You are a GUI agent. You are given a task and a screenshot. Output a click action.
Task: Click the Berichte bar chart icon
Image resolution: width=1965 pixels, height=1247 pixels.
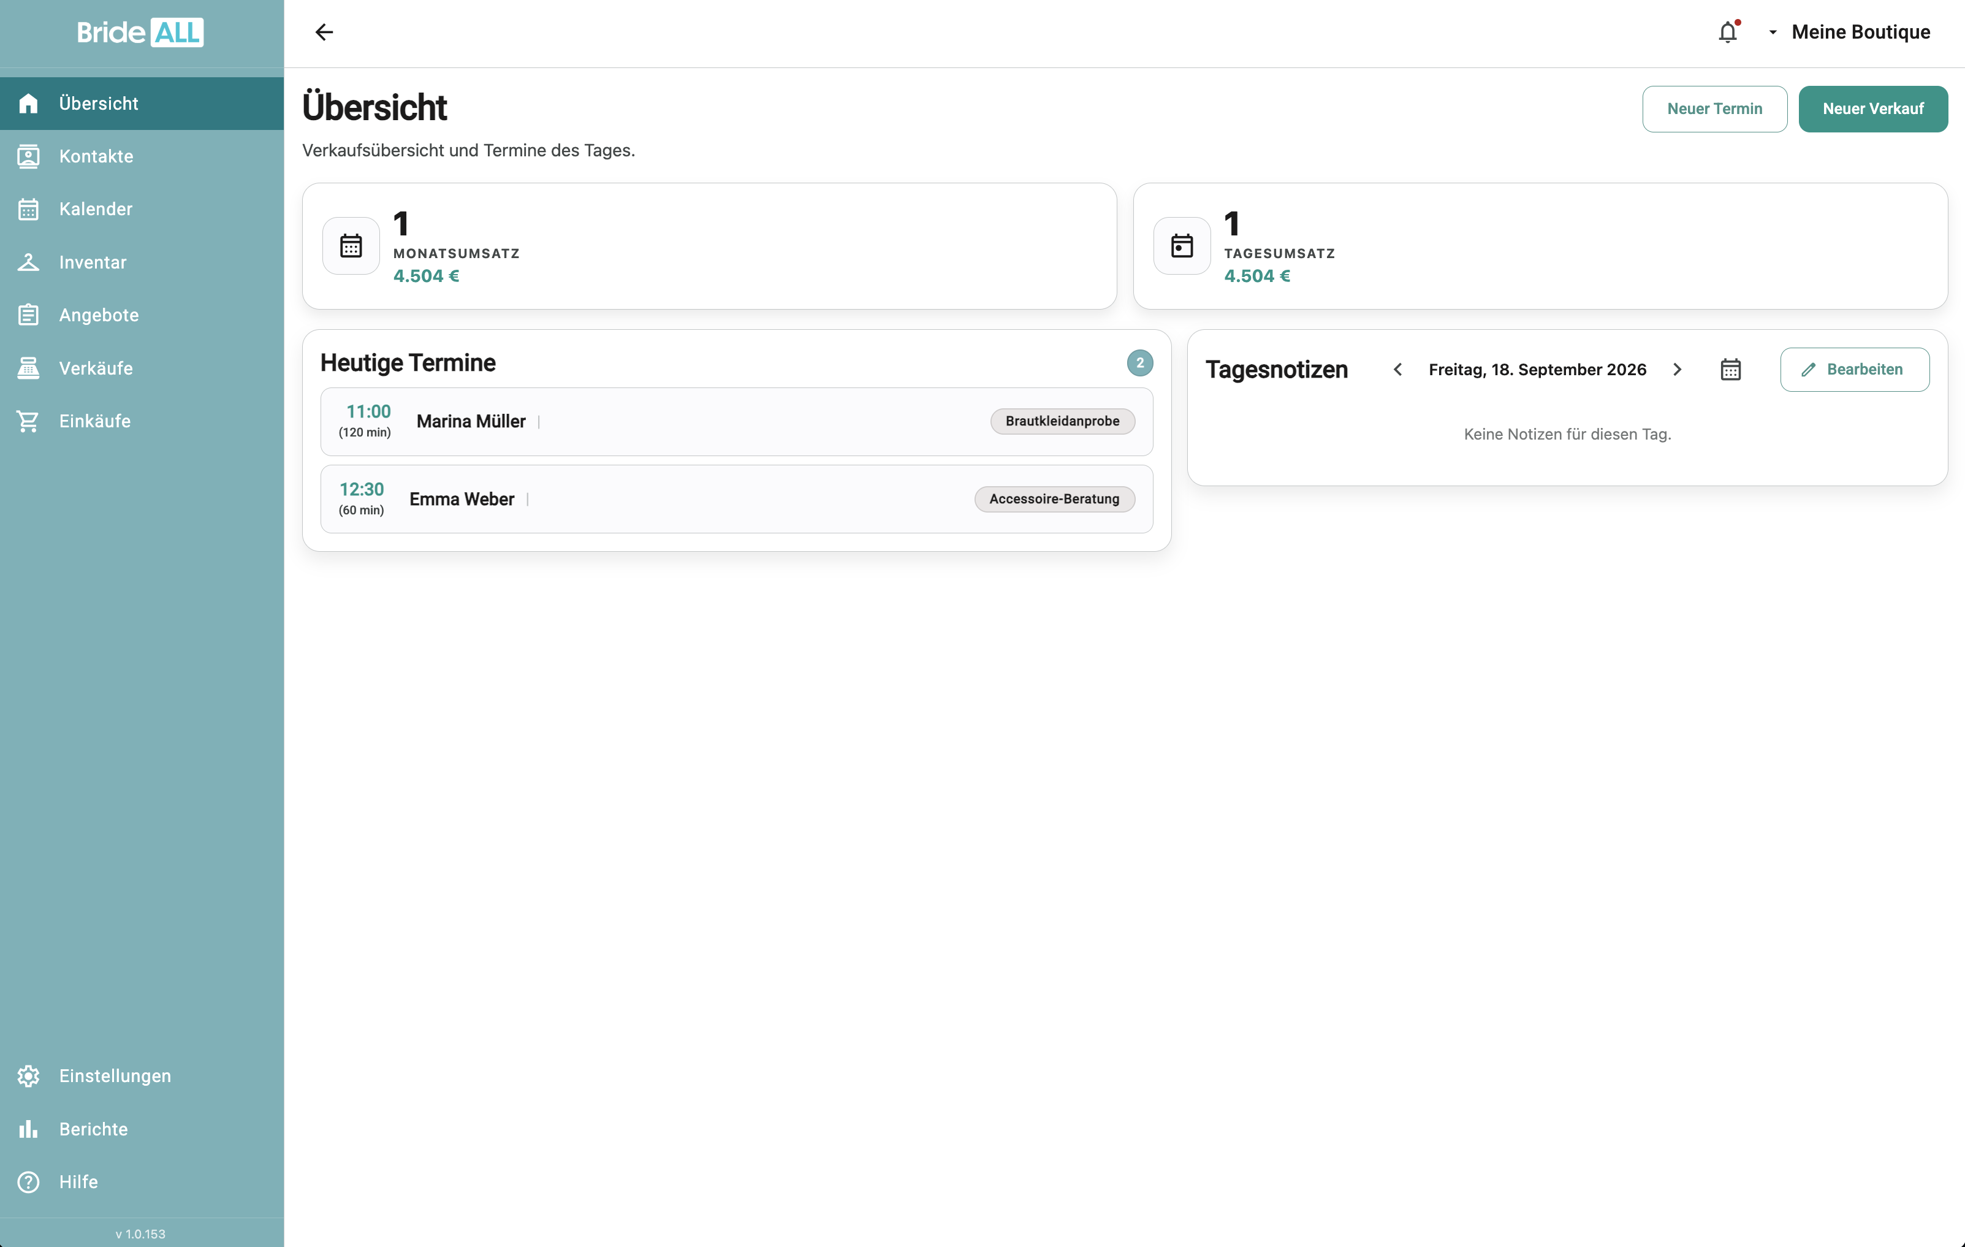[x=29, y=1129]
